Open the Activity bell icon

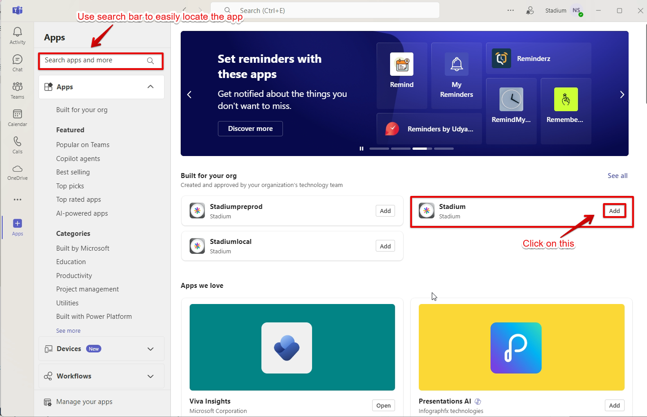pyautogui.click(x=17, y=35)
